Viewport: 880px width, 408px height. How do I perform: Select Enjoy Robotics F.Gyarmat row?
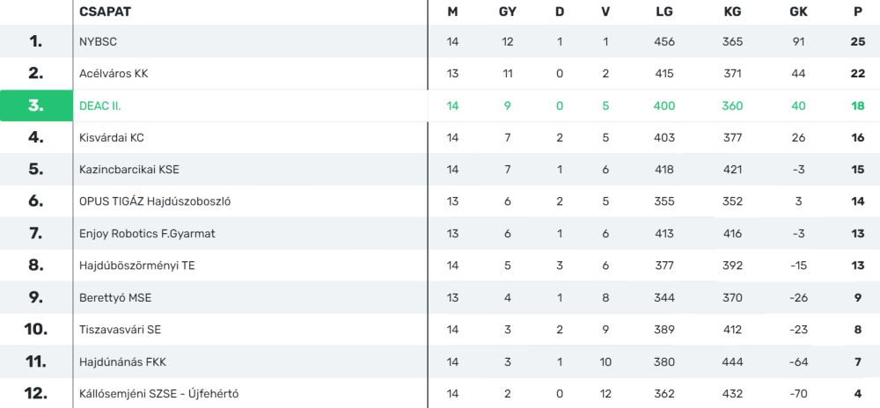coord(147,234)
